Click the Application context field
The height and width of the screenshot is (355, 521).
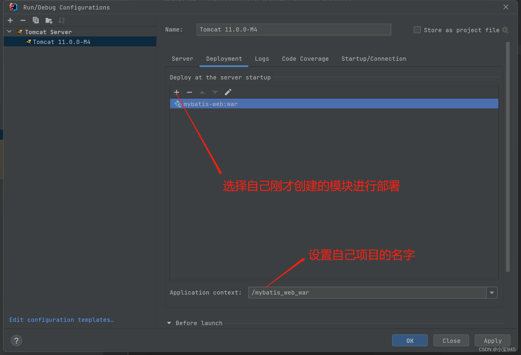click(367, 293)
